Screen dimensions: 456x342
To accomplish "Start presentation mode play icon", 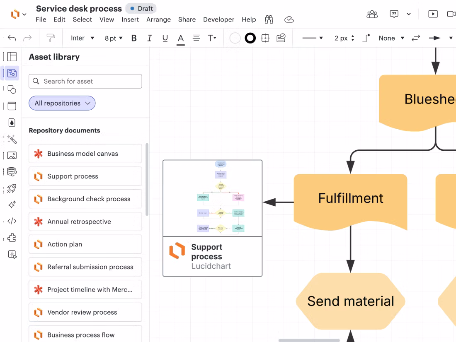I will tap(433, 14).
